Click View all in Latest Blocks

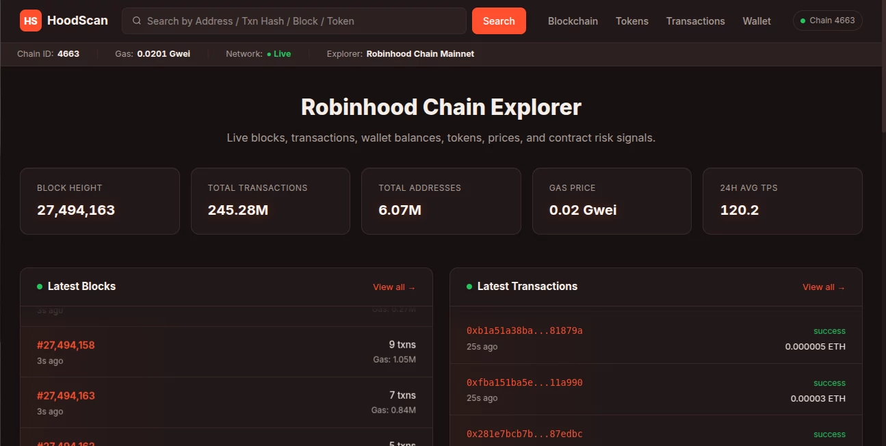coord(394,287)
